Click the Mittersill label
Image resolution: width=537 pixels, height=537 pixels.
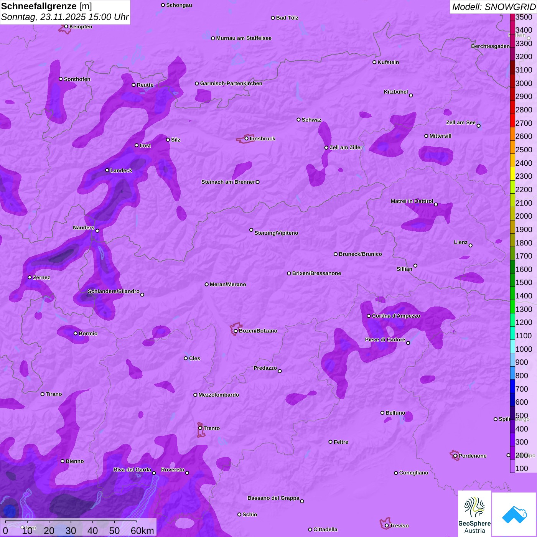coord(440,136)
